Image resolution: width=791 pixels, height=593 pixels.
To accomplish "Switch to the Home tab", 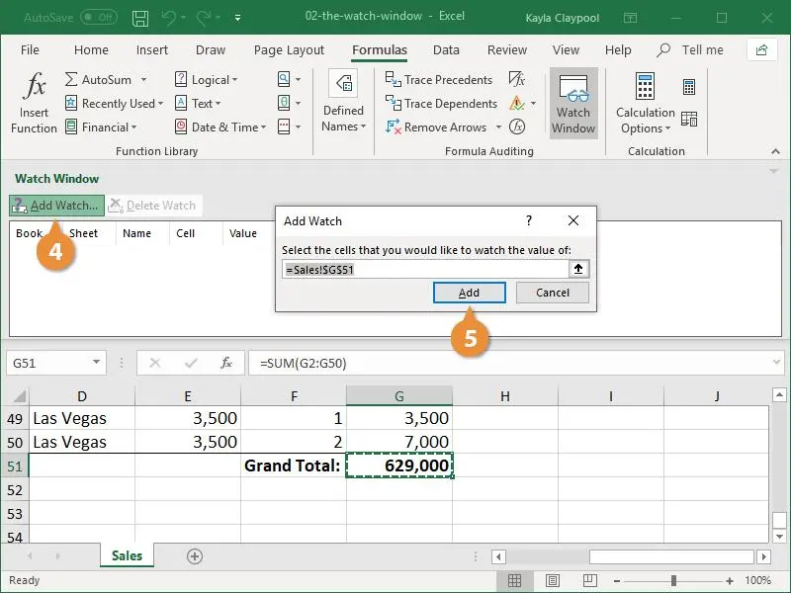I will pos(91,50).
